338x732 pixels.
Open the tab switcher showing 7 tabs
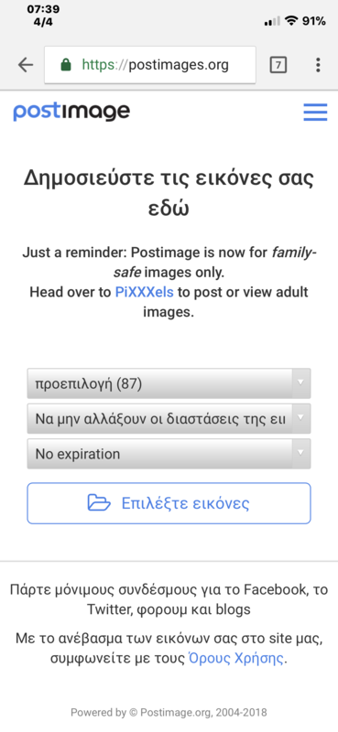(x=278, y=65)
